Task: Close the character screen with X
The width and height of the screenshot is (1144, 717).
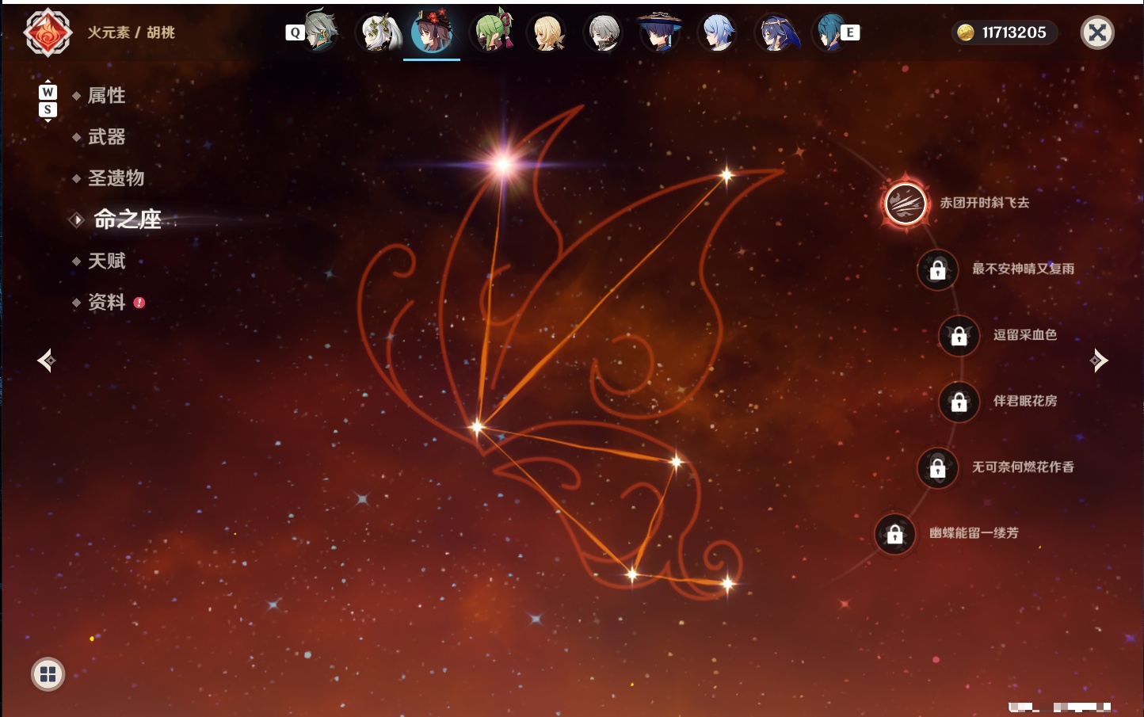Action: point(1097,32)
